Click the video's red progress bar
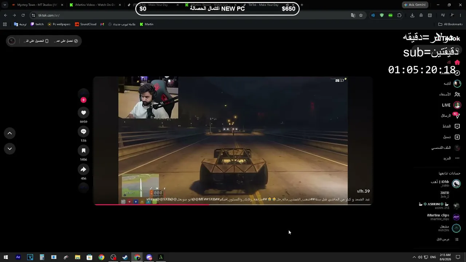Image resolution: width=466 pixels, height=262 pixels. coord(233,205)
